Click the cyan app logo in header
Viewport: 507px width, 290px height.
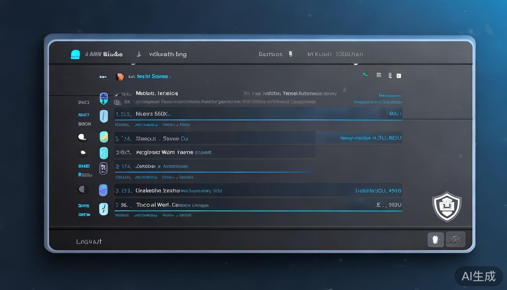75,54
